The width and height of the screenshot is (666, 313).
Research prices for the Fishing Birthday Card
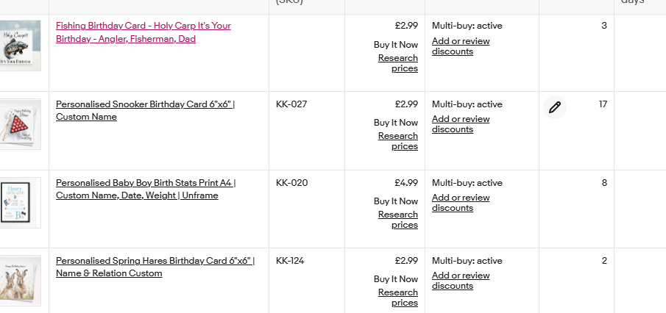[398, 63]
